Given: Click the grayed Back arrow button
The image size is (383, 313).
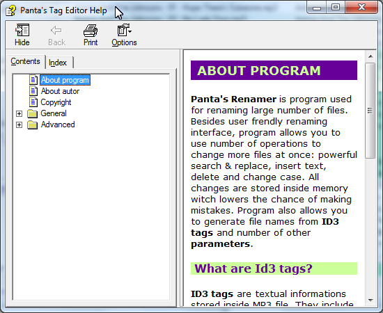Looking at the screenshot, I should coord(56,35).
